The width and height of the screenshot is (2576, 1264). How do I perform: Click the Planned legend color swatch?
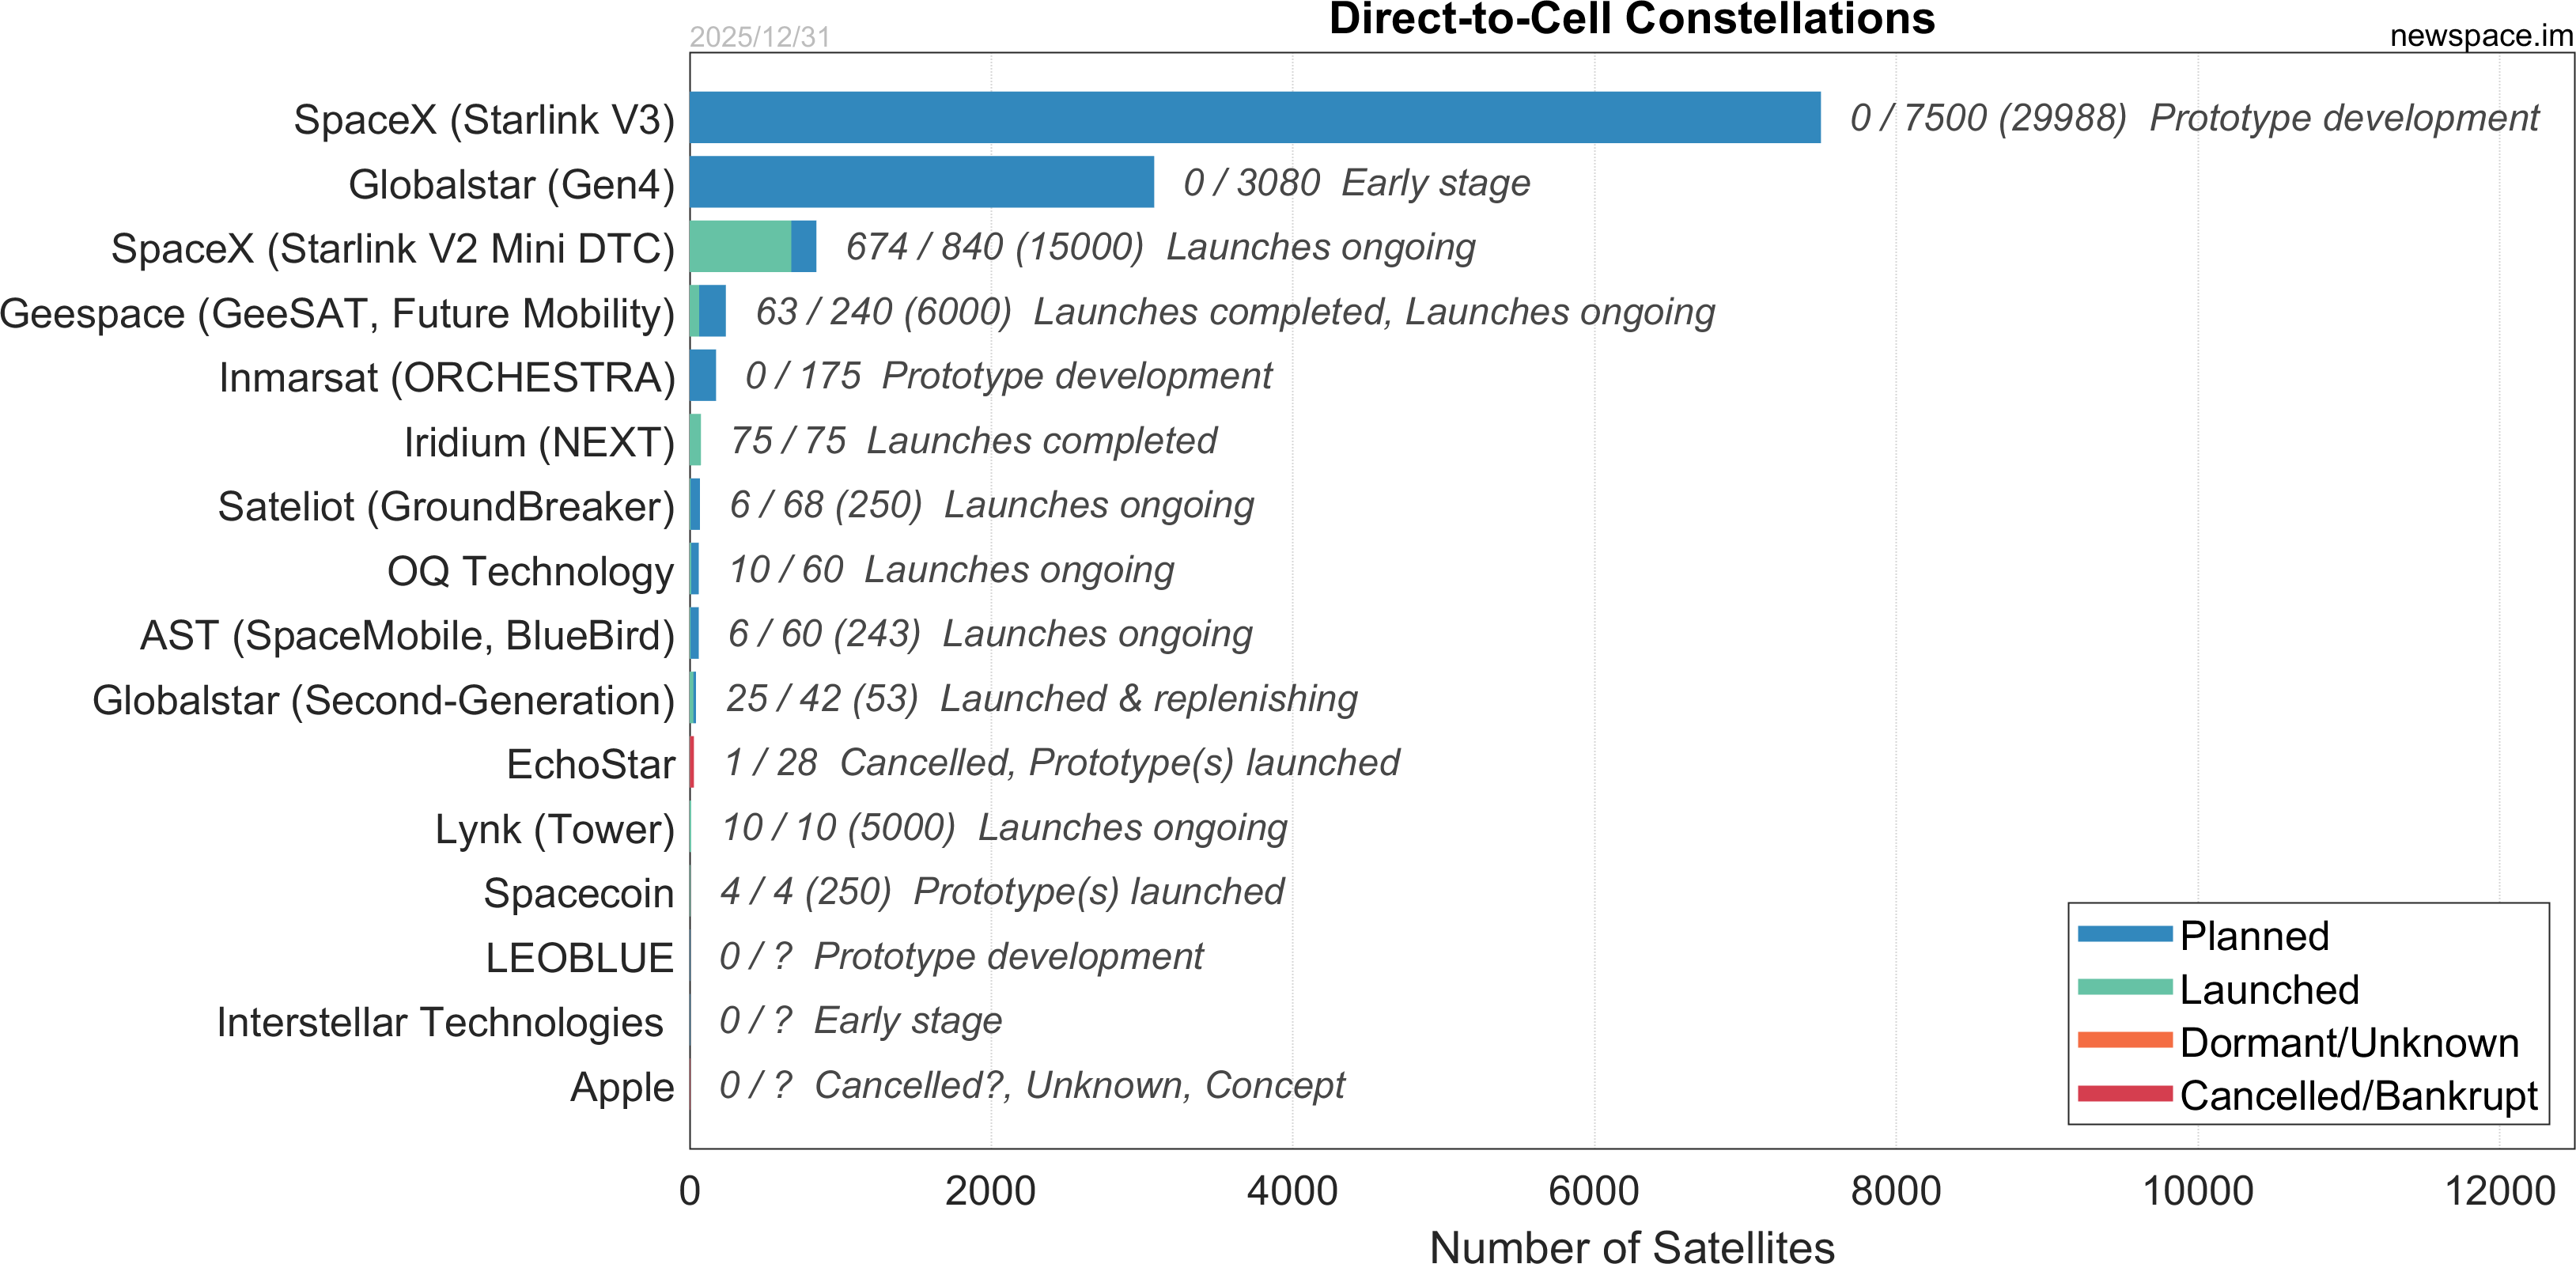tap(2124, 934)
